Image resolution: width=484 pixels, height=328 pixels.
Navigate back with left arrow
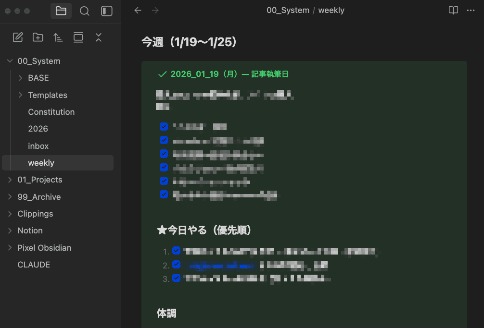(x=138, y=11)
